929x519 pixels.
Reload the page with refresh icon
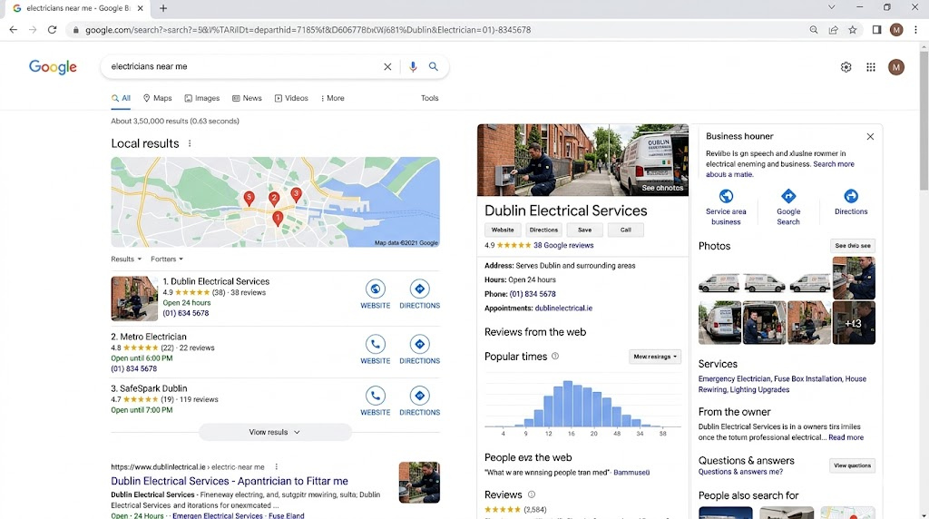click(x=52, y=30)
